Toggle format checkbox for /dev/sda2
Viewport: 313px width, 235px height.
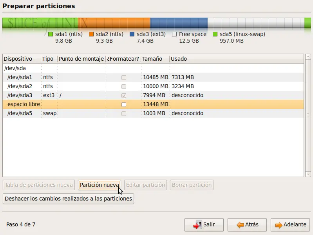tap(124, 87)
